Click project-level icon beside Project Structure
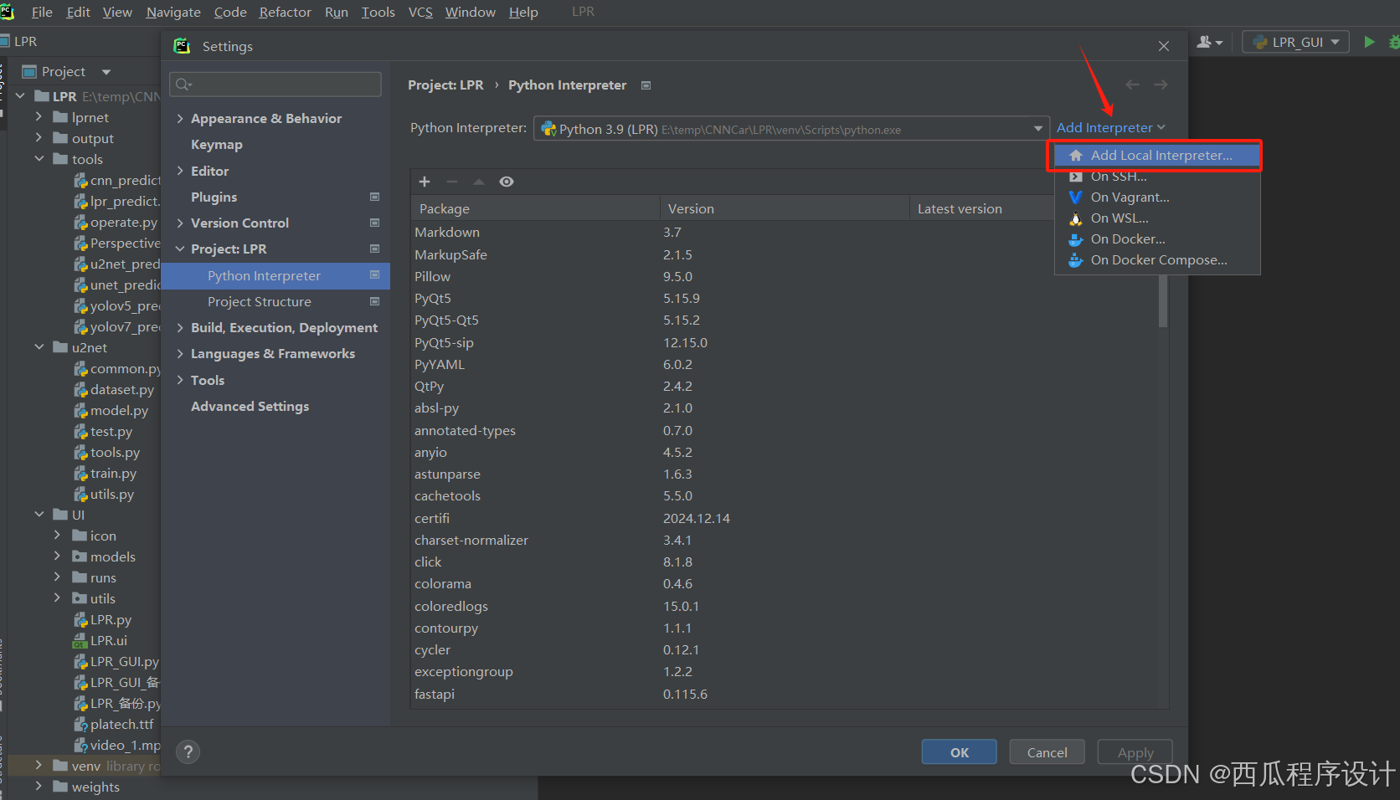 coord(375,301)
